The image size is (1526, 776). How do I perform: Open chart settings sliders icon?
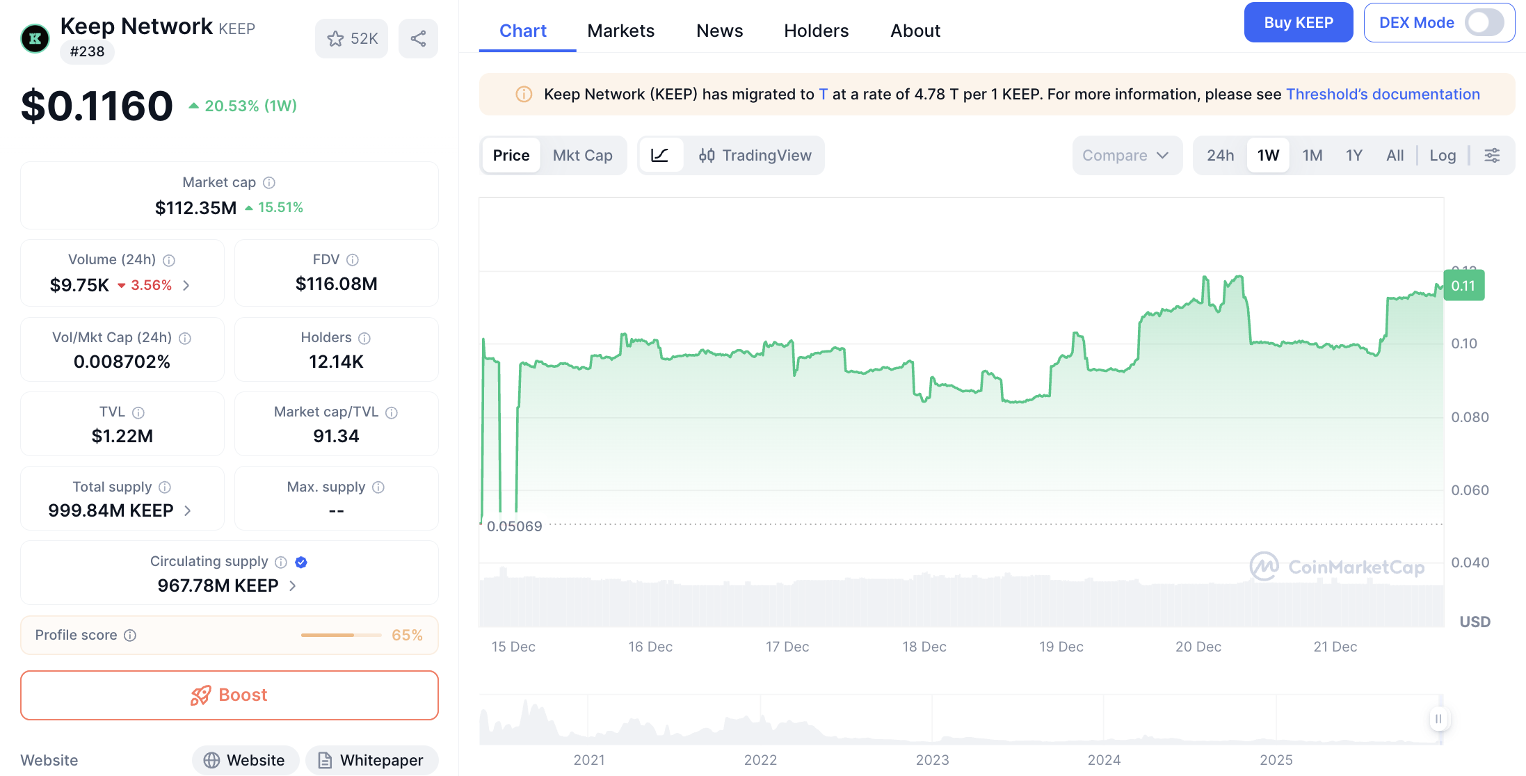click(x=1492, y=155)
